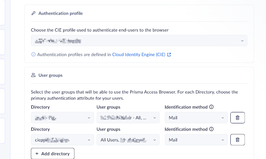Click info icon on second row's Identification method
Viewport: 266px width, 159px height.
point(211,129)
